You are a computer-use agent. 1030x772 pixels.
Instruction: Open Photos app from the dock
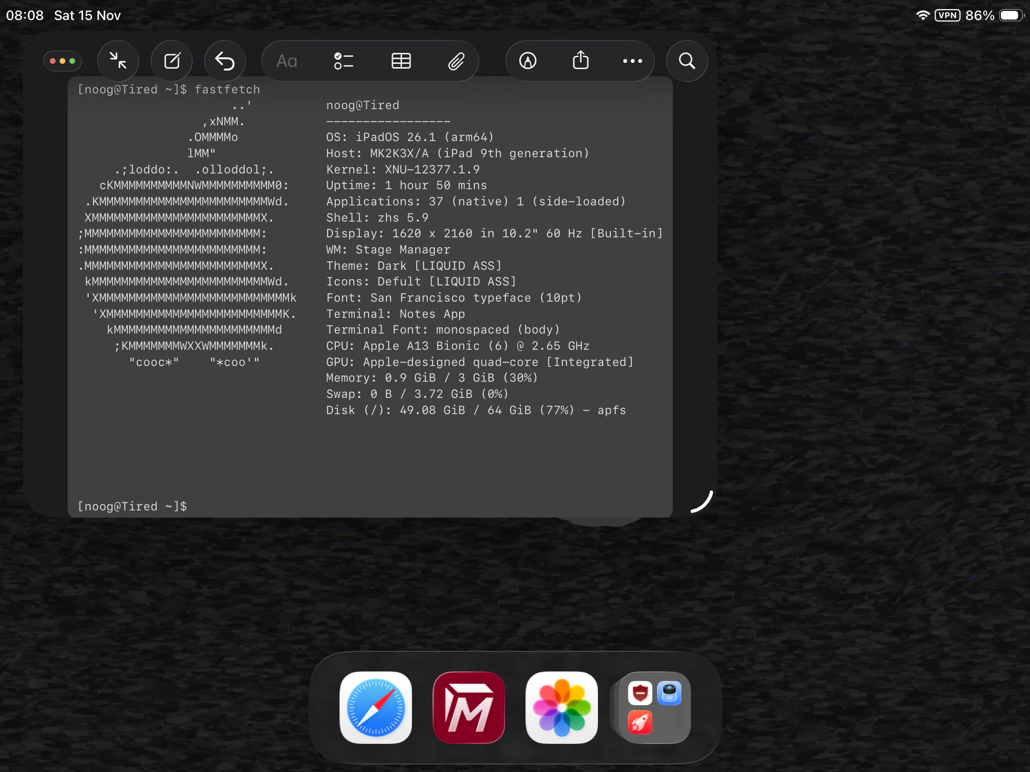click(x=562, y=707)
